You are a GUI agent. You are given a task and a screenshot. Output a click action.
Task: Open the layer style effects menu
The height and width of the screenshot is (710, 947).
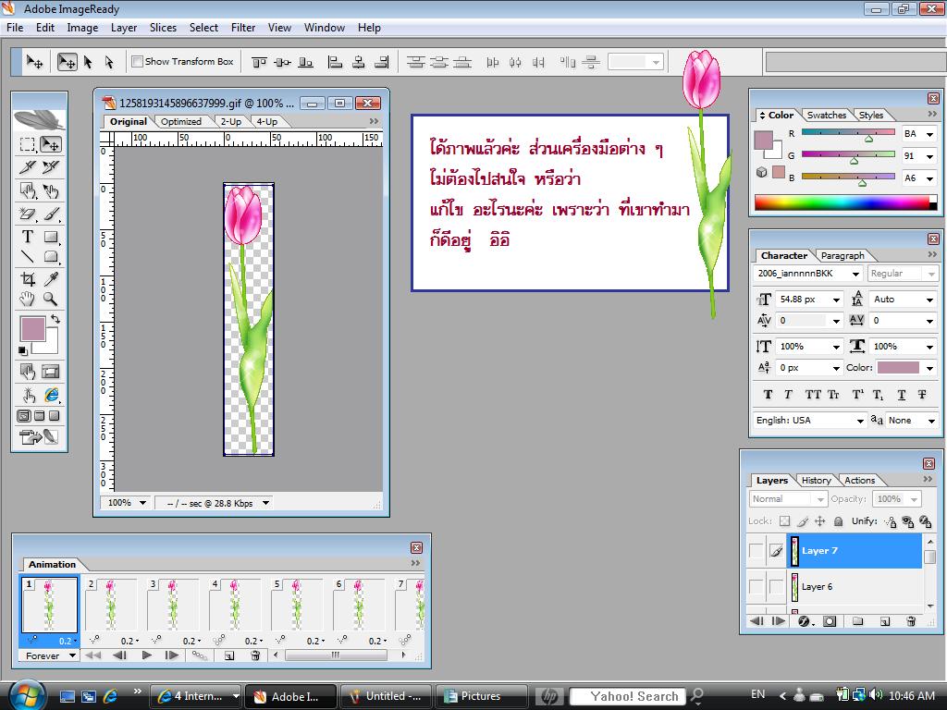click(806, 621)
